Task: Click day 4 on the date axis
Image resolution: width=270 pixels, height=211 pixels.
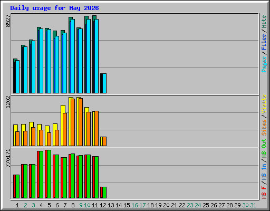Action: [x=41, y=205]
